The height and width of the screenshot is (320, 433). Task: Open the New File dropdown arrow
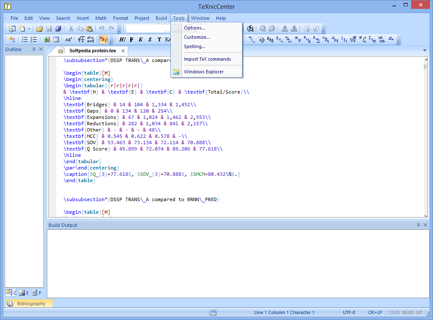[29, 29]
